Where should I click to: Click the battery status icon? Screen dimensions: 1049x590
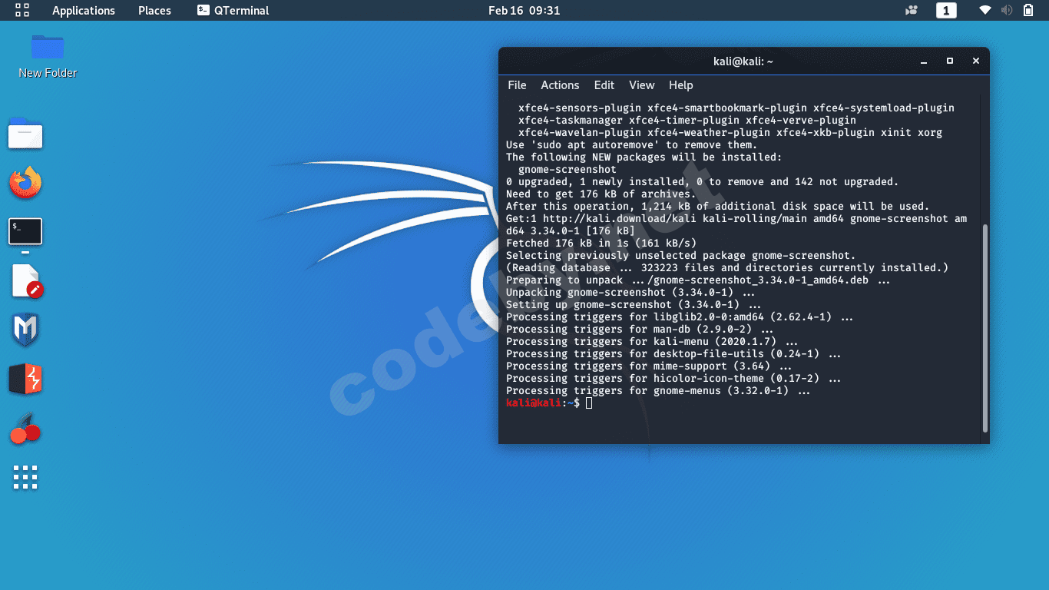click(x=1028, y=10)
